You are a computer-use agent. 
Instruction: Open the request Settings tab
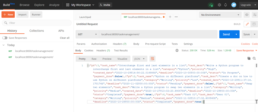tap(188, 44)
